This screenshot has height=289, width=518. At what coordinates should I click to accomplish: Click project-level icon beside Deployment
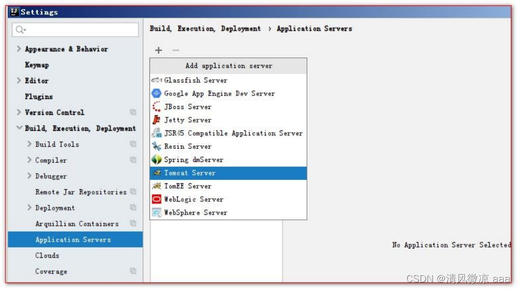133,207
